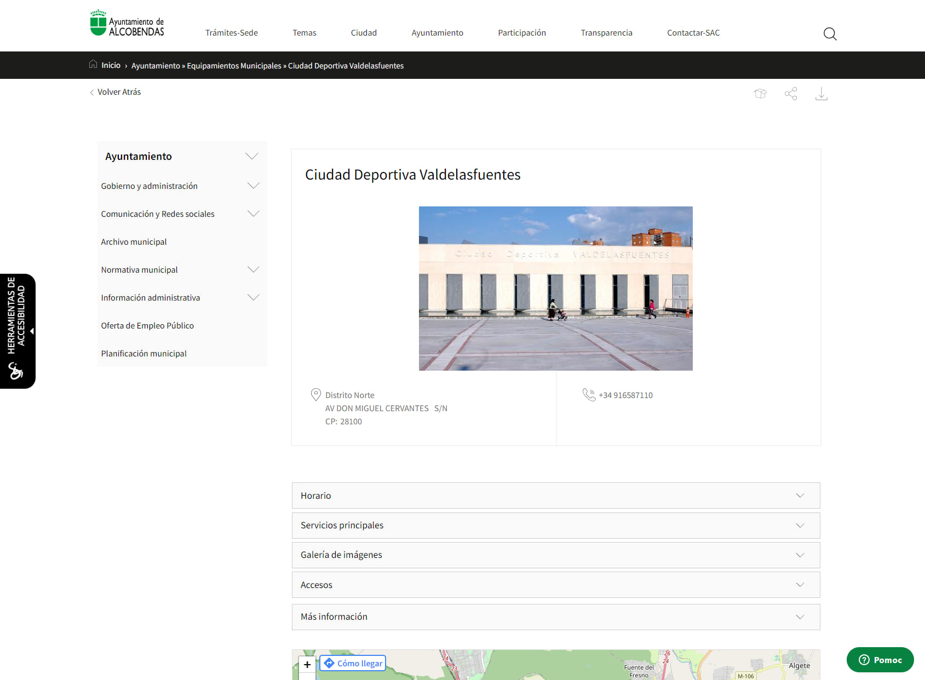Click the Volver Atrás back arrow

(x=91, y=93)
